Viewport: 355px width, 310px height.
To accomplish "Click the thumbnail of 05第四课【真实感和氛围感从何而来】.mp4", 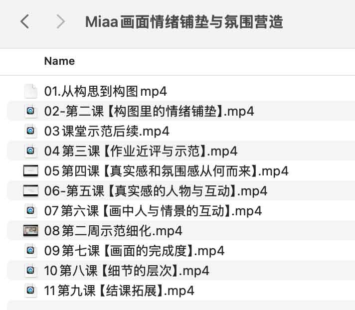I will click(31, 171).
